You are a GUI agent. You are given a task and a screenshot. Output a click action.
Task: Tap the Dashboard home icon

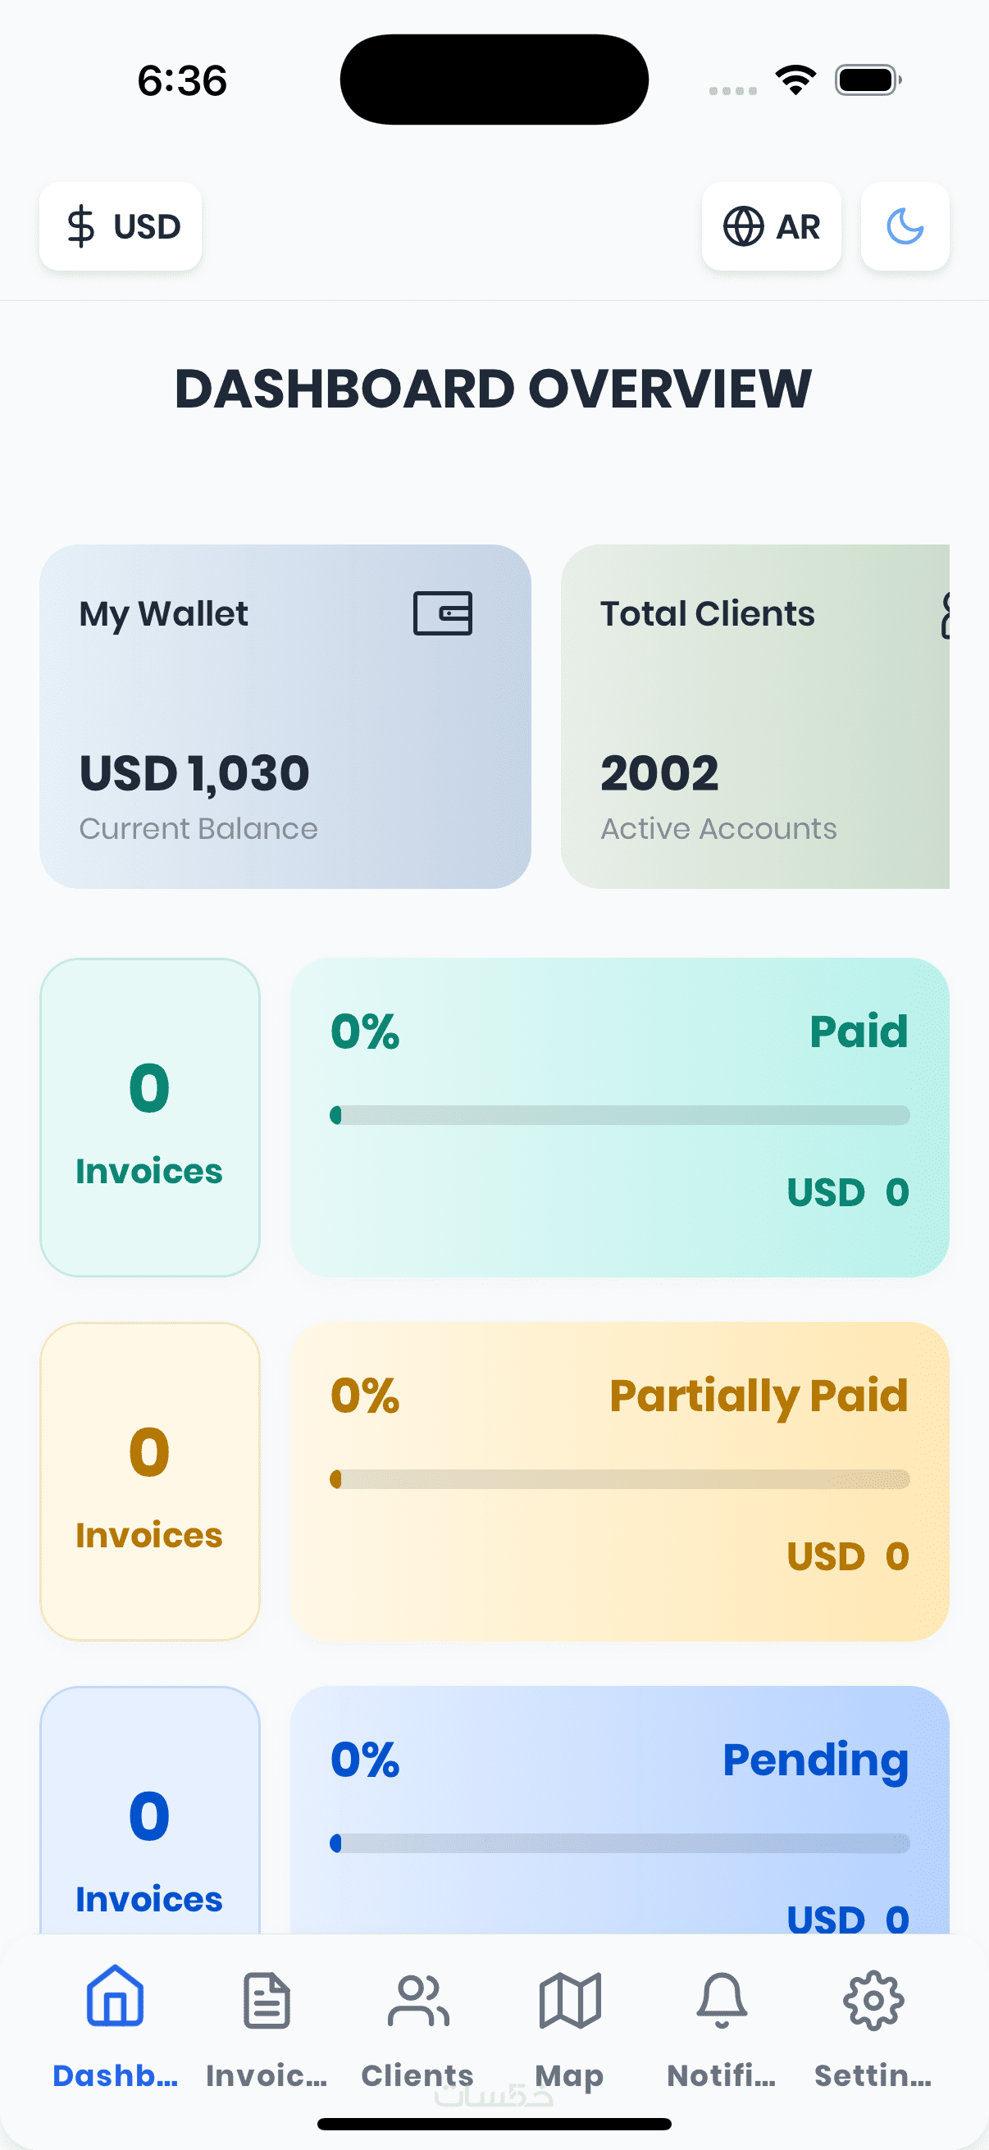coord(115,1998)
